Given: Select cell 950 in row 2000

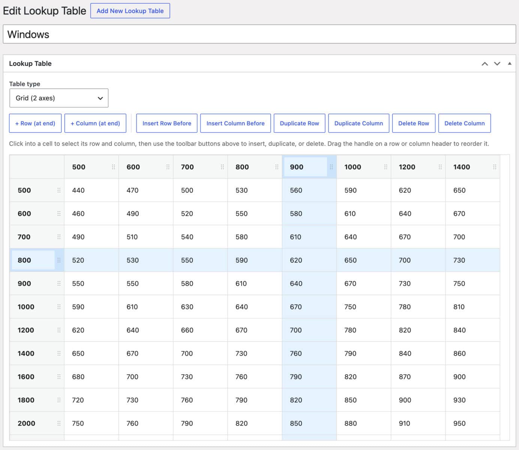Looking at the screenshot, I should coord(472,423).
